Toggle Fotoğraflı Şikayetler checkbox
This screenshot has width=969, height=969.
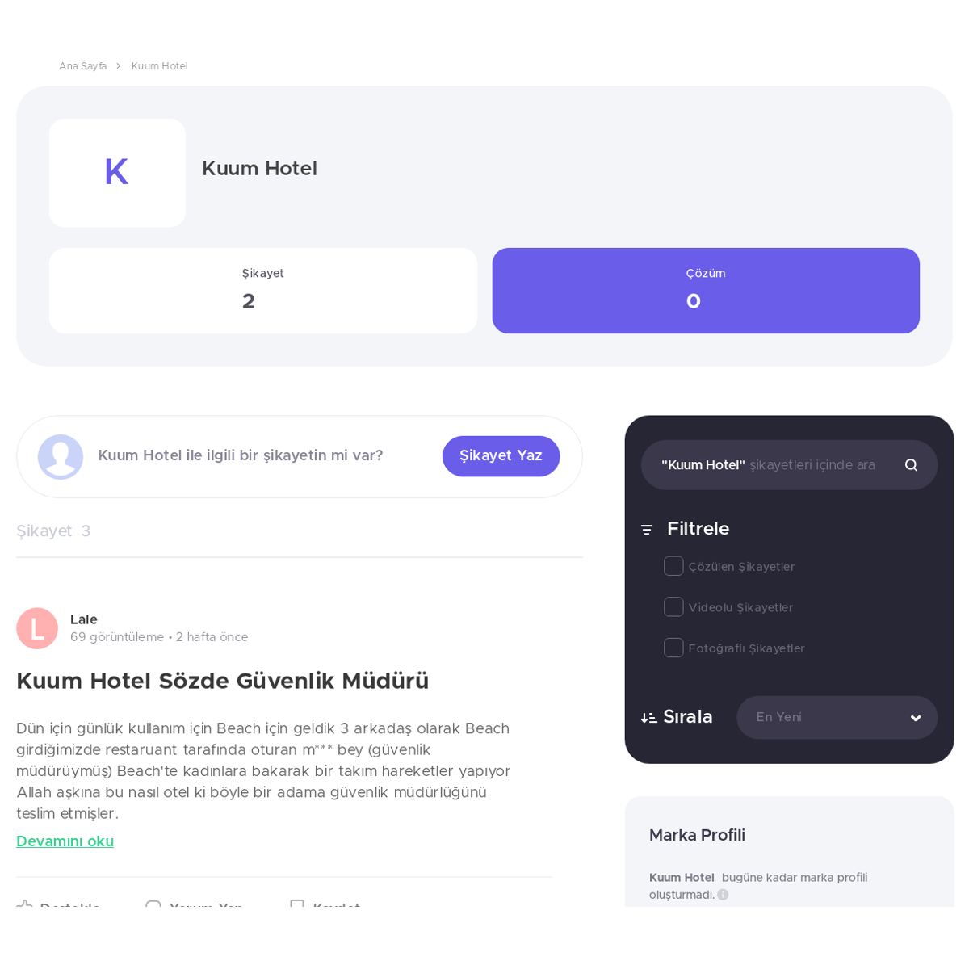[x=673, y=648]
